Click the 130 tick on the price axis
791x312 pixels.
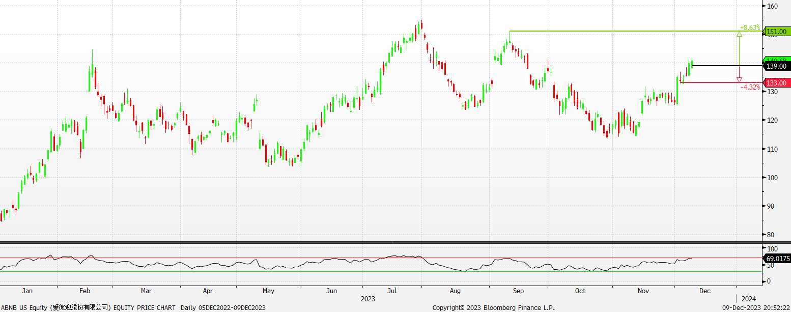(772, 92)
